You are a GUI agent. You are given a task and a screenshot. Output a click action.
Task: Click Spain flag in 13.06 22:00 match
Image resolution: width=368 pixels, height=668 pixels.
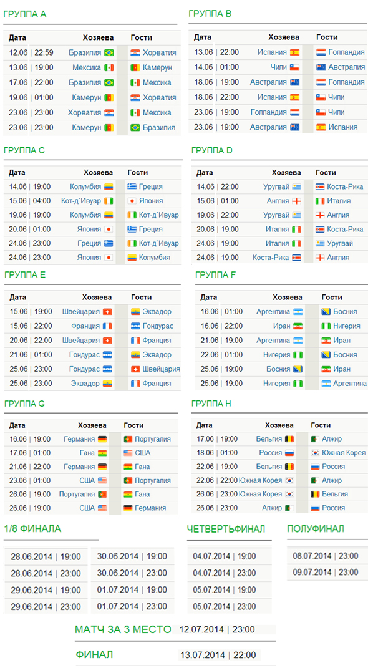[294, 52]
